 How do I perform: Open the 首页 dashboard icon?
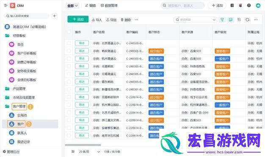pos(11,44)
